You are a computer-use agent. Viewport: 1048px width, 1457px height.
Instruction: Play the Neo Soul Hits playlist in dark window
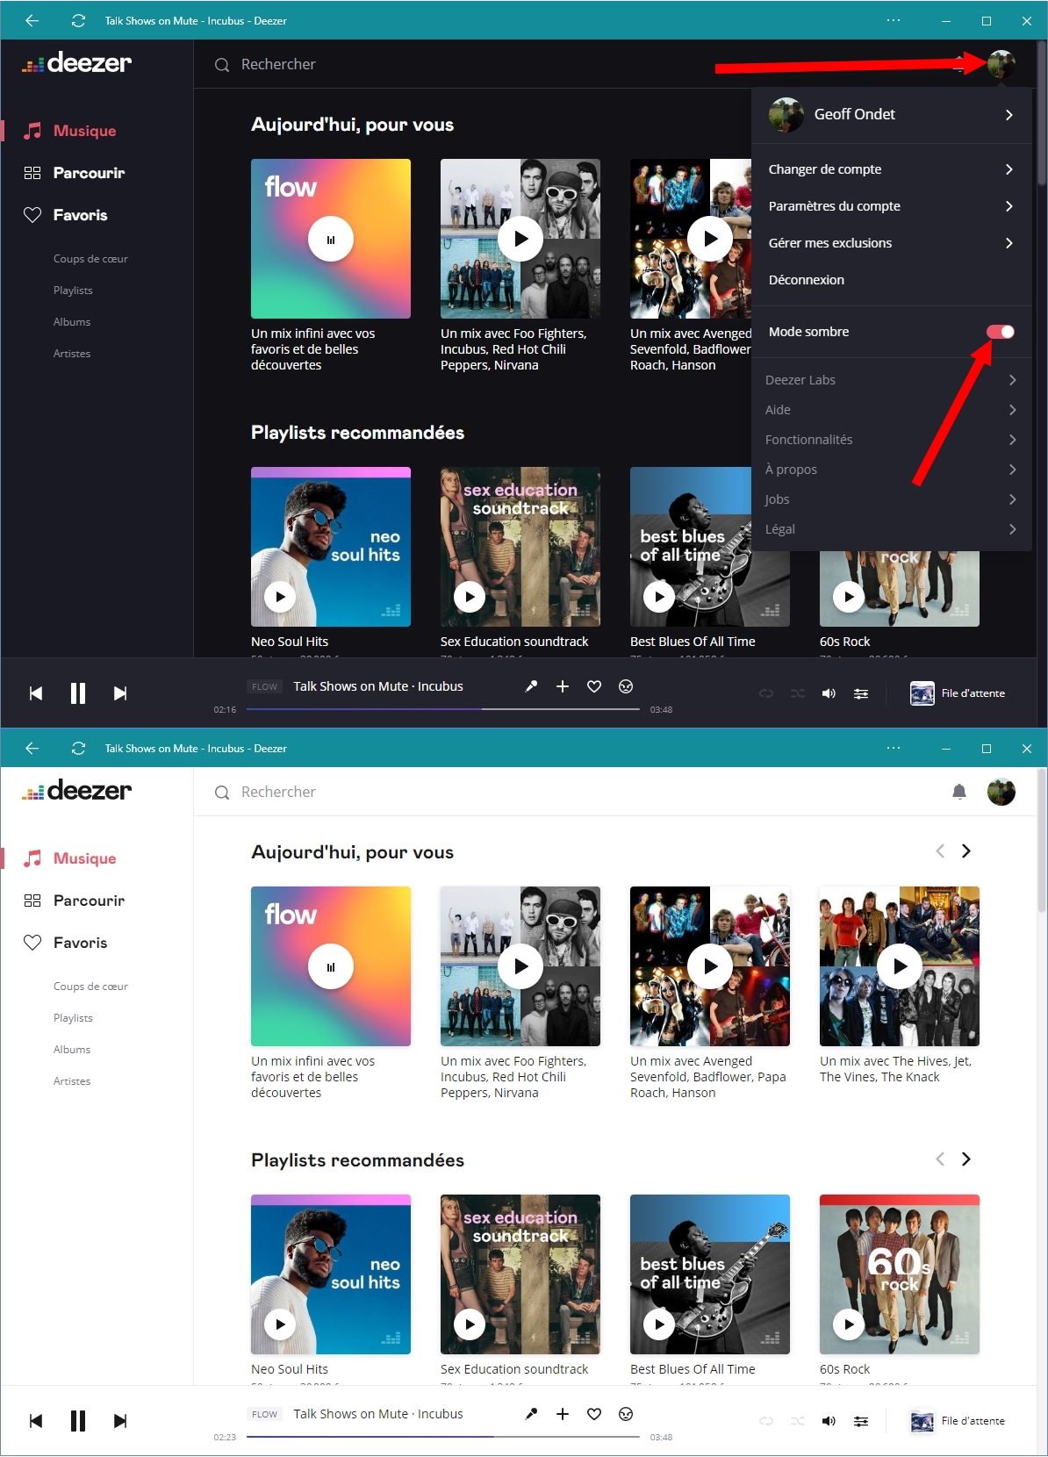(x=280, y=597)
